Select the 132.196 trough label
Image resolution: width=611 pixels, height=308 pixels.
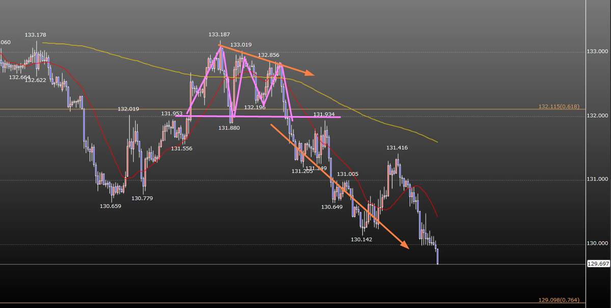(255, 107)
